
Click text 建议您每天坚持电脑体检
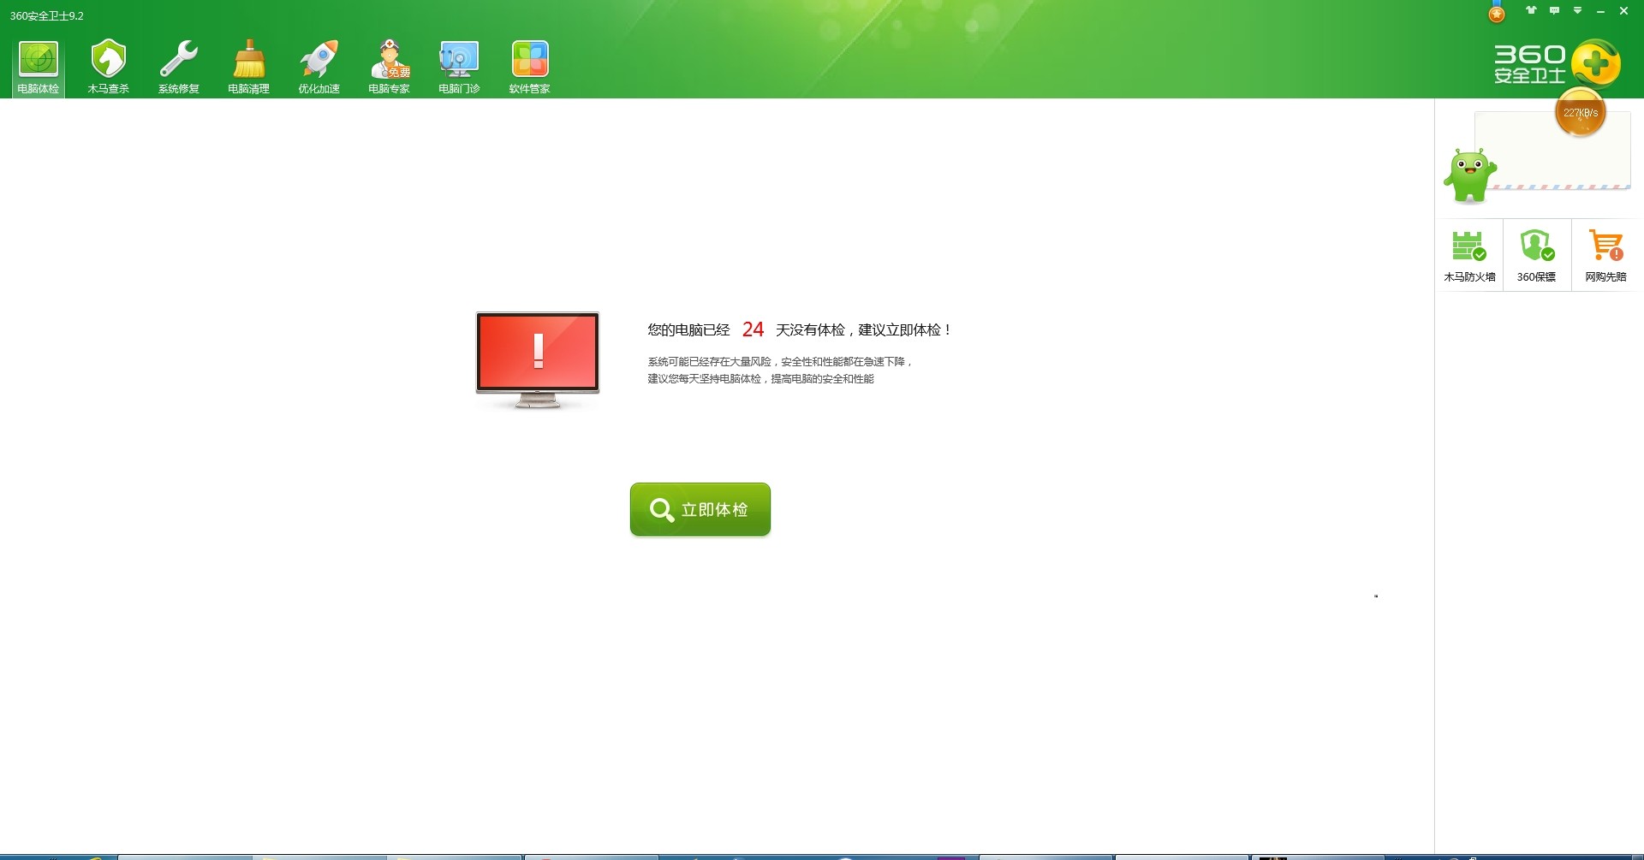704,379
